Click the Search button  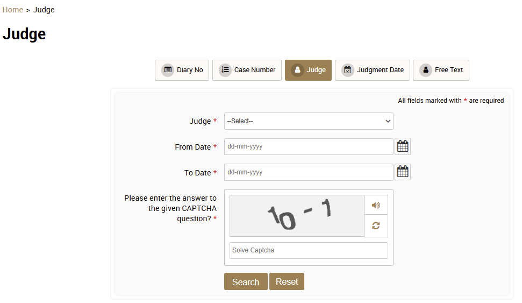pyautogui.click(x=246, y=281)
